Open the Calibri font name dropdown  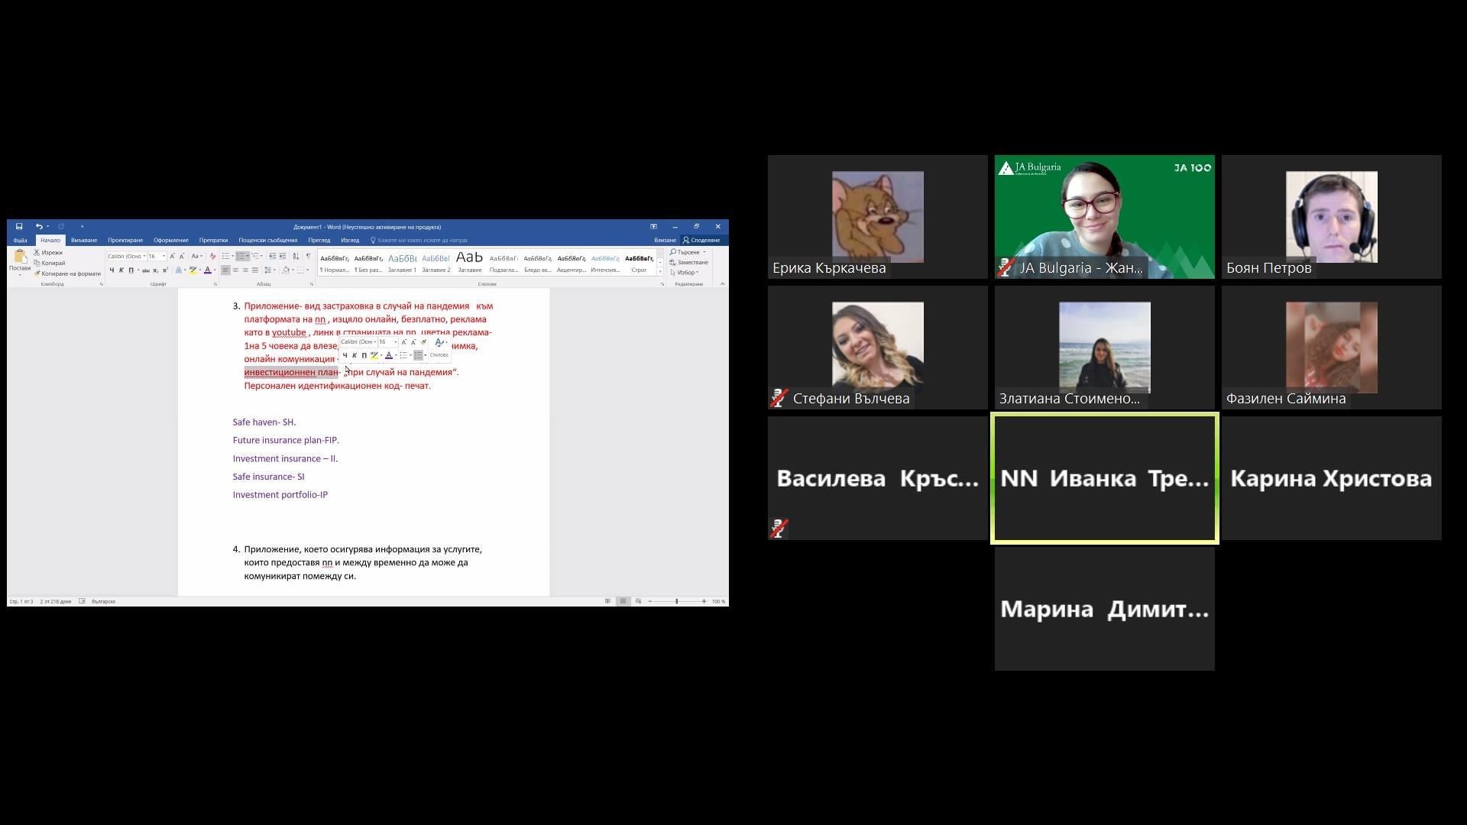pyautogui.click(x=144, y=256)
